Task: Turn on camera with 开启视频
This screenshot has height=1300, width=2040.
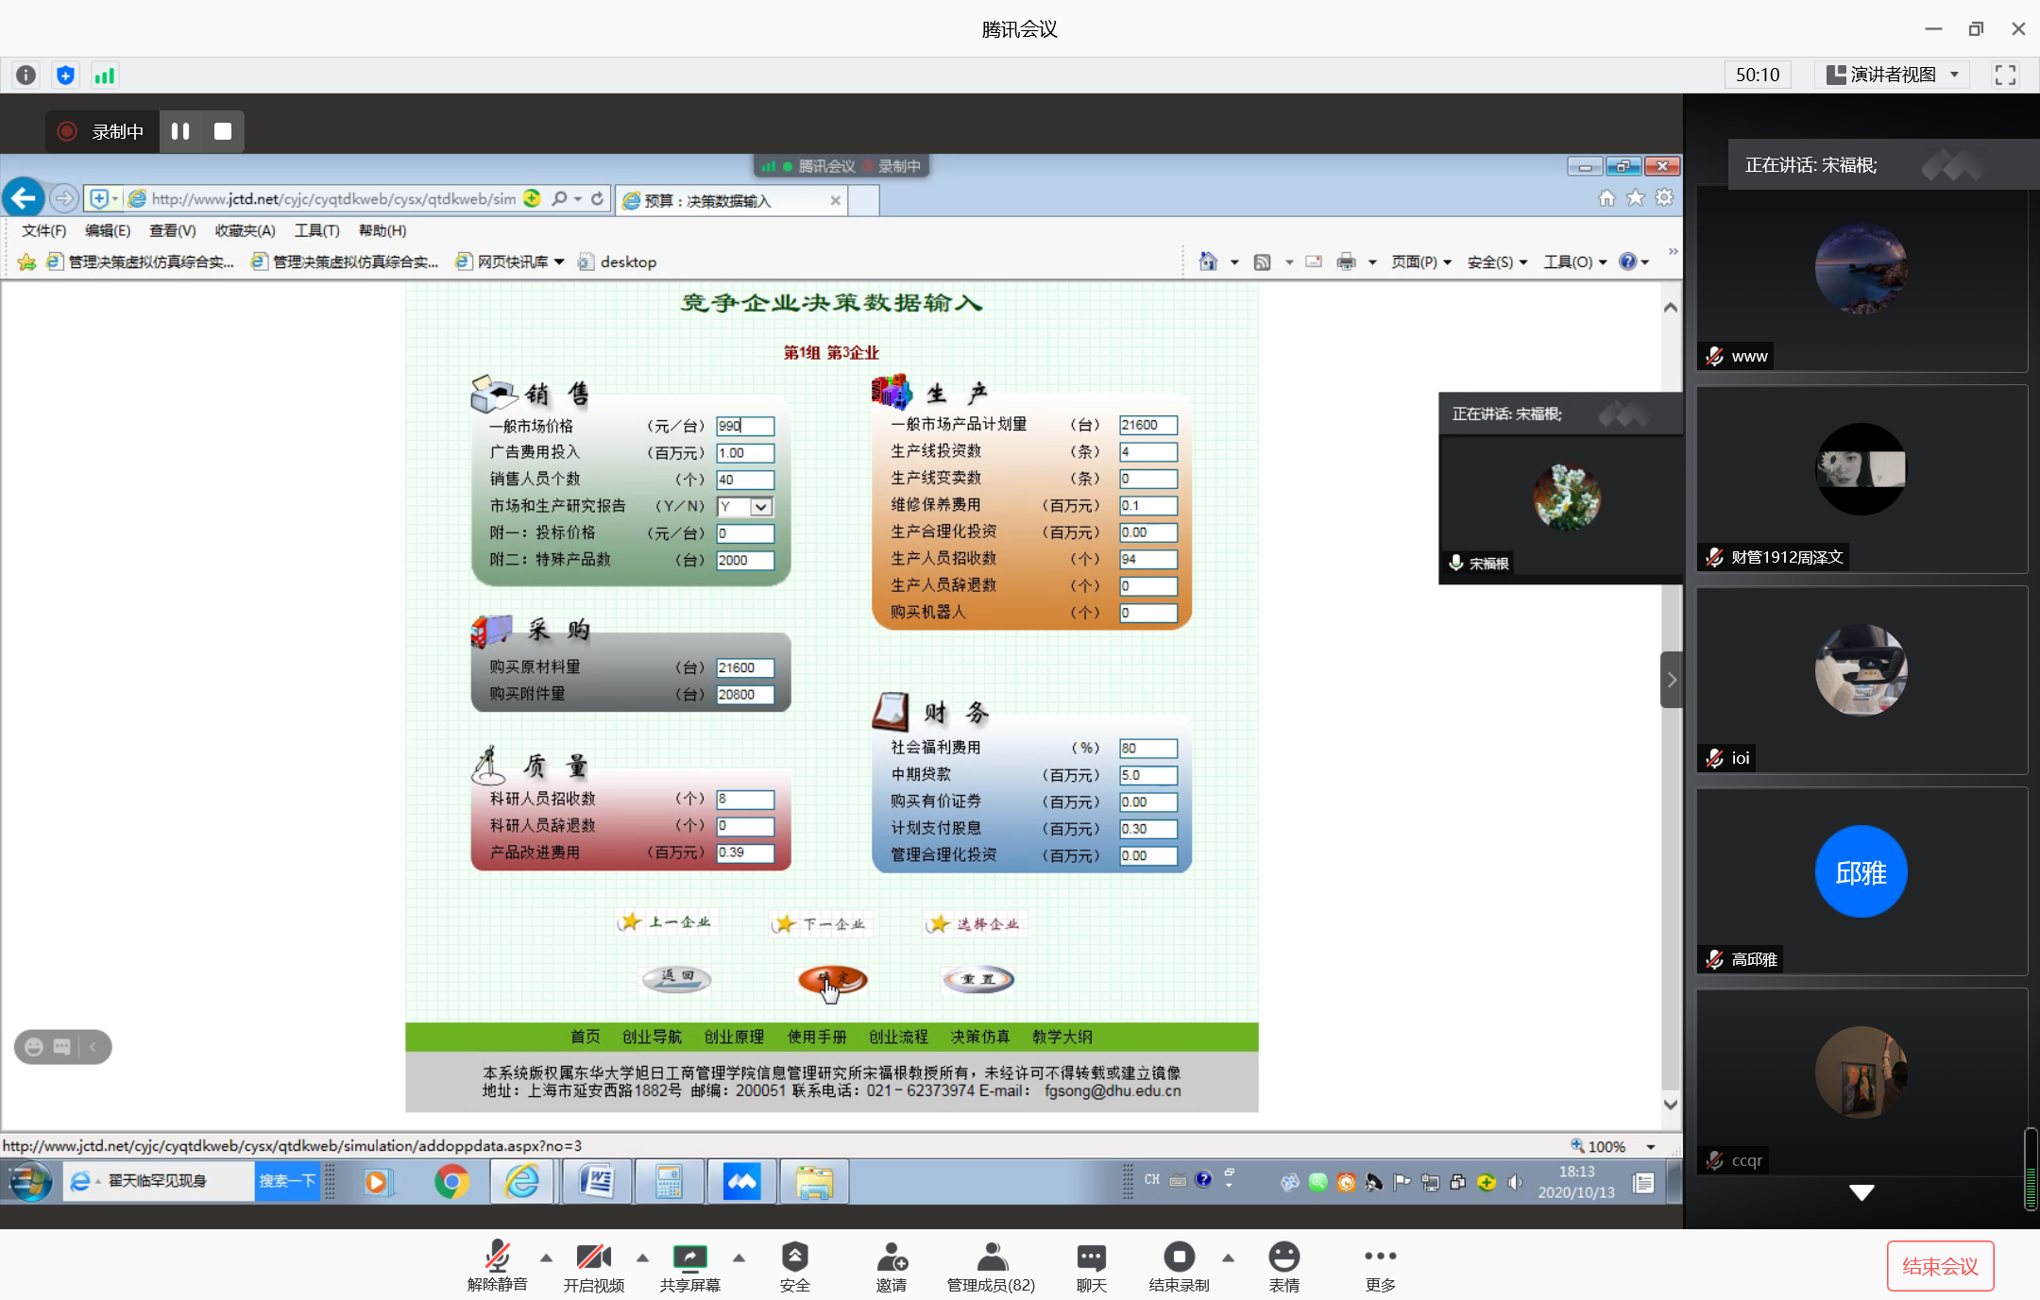Action: point(593,1258)
